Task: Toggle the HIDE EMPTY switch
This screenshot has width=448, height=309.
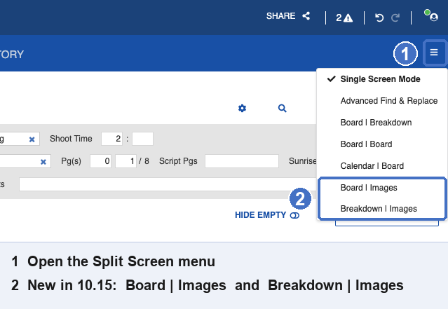Action: pos(294,215)
